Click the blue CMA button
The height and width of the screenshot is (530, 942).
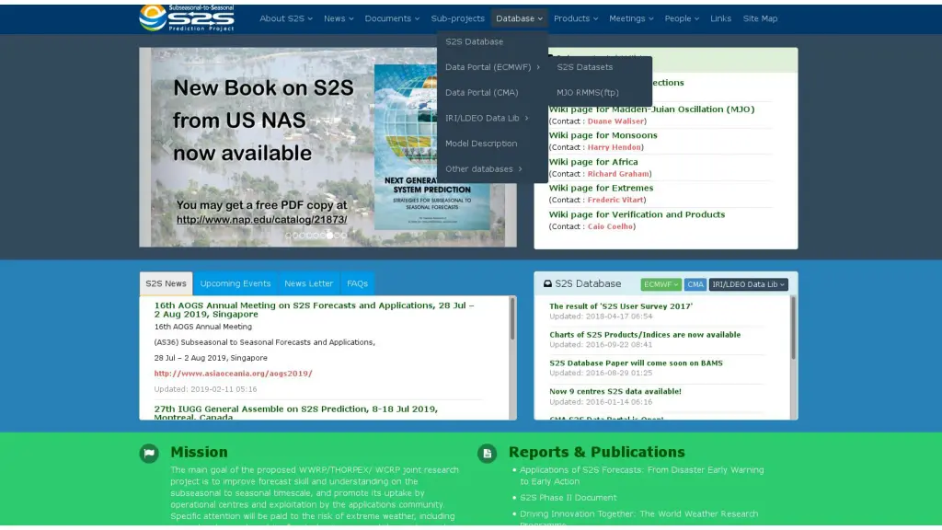point(695,284)
